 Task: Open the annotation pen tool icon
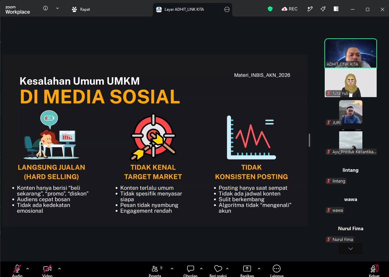pyautogui.click(x=310, y=9)
